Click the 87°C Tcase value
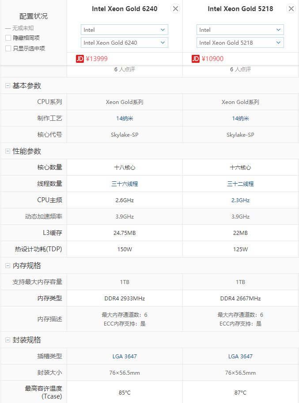The image size is (299, 403). (x=241, y=393)
